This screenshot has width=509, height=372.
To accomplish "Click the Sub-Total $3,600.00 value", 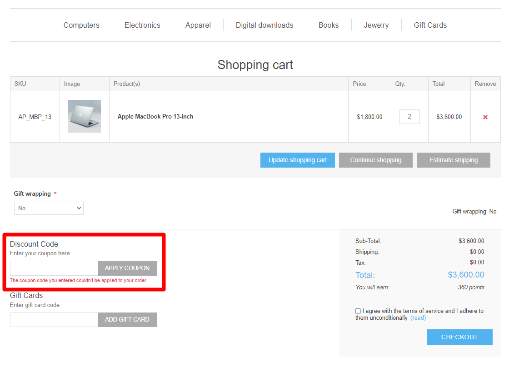I will [x=471, y=241].
